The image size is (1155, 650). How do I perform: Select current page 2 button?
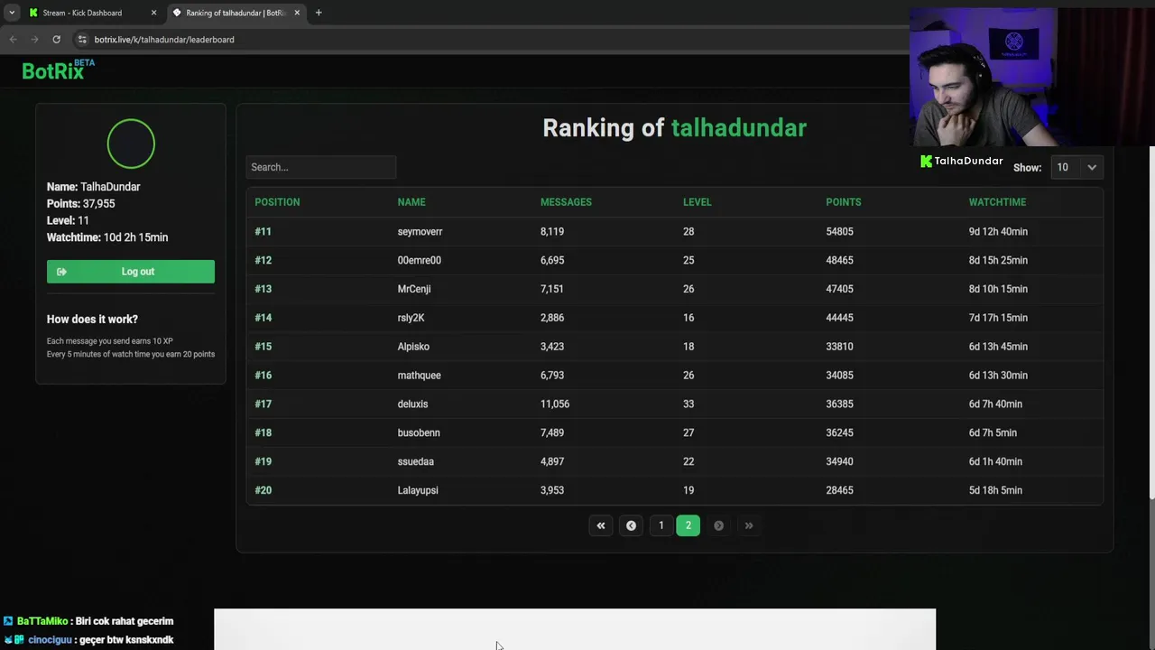[x=688, y=525]
